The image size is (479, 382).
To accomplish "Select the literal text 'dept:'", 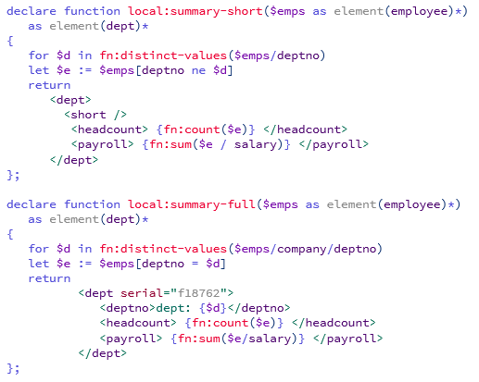I will 173,308.
